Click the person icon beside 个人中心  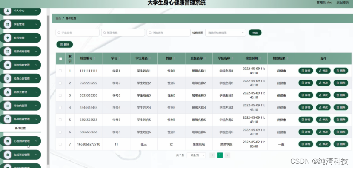click(x=8, y=11)
